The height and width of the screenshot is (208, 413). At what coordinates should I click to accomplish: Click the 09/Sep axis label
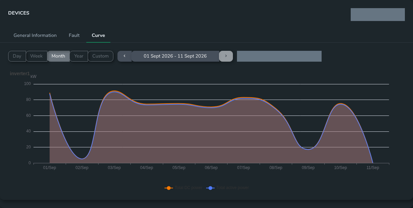(x=308, y=168)
